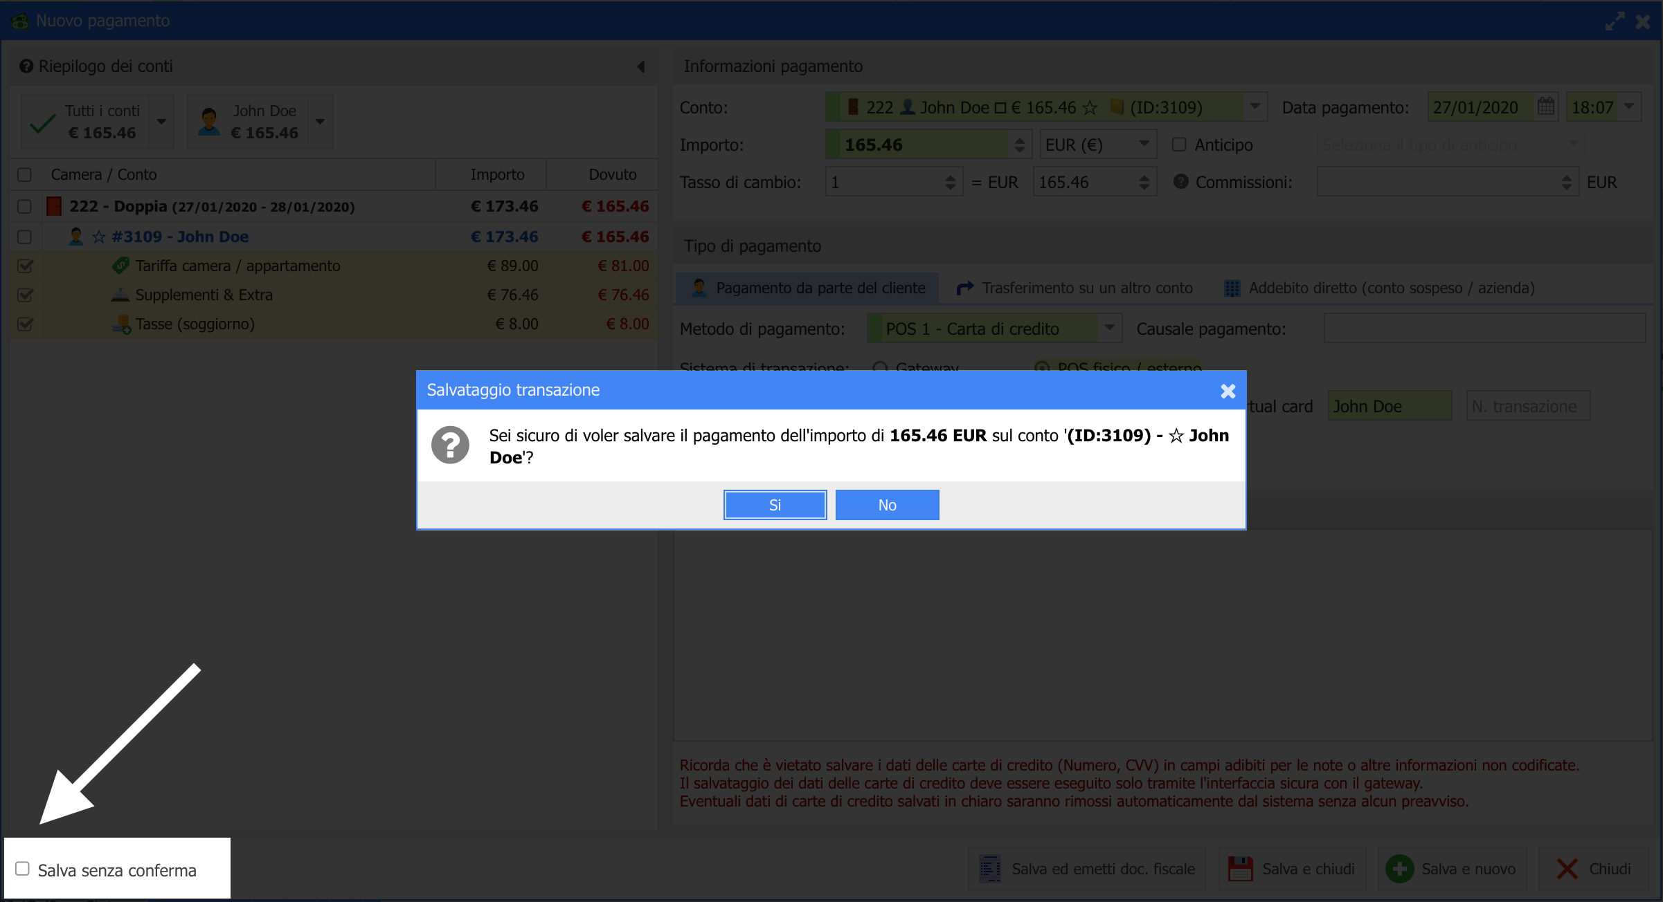
Task: Select the POS fisico / esterno radio button
Action: 1041,367
